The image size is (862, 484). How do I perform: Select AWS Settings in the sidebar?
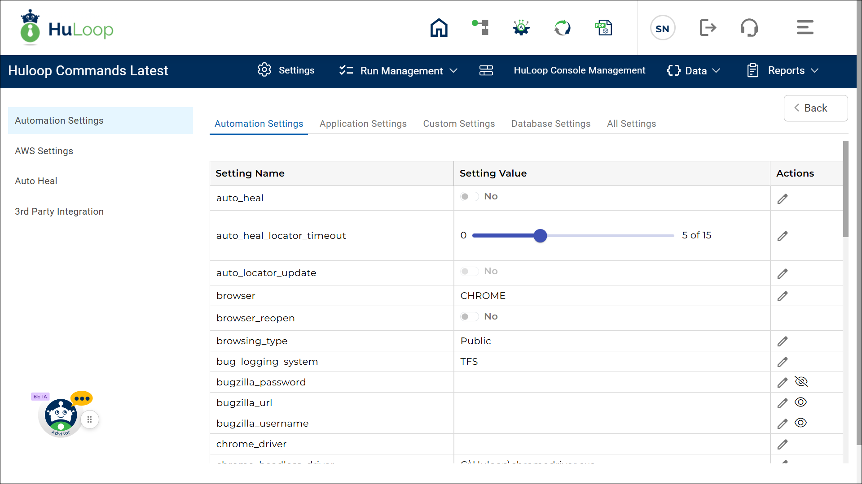pos(44,151)
